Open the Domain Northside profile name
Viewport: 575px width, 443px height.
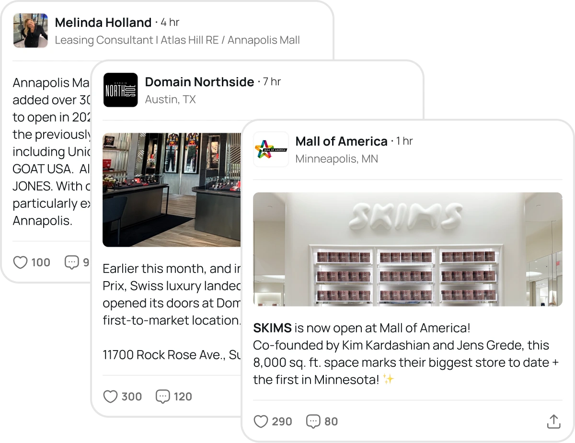tap(199, 82)
